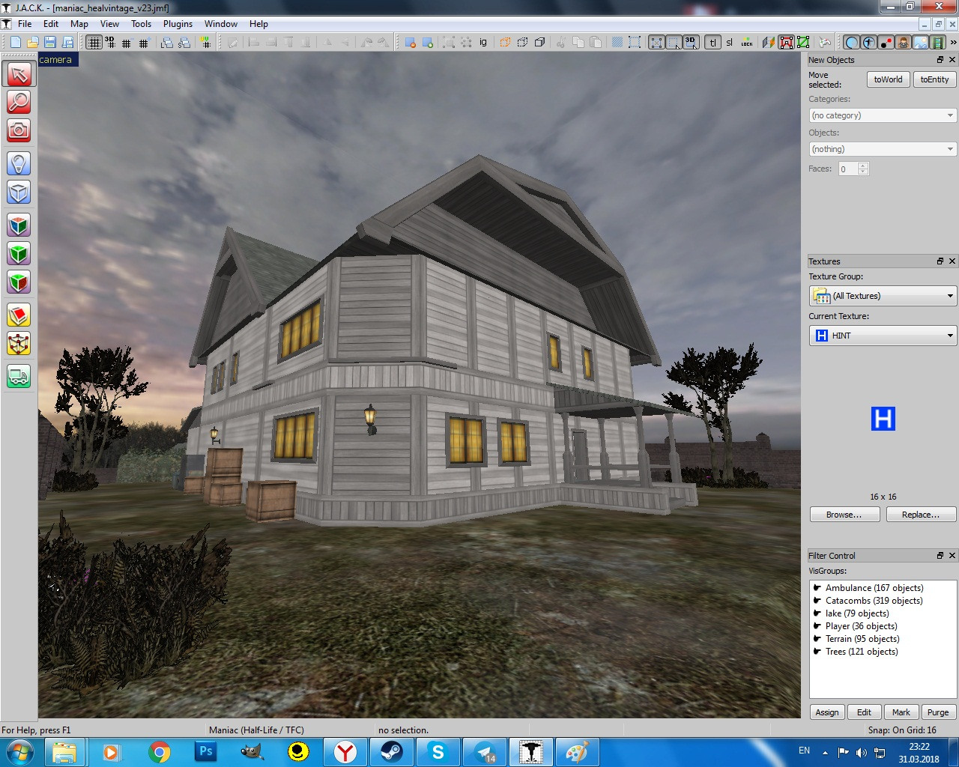Open the Tools menu
Image resolution: width=959 pixels, height=767 pixels.
click(142, 24)
